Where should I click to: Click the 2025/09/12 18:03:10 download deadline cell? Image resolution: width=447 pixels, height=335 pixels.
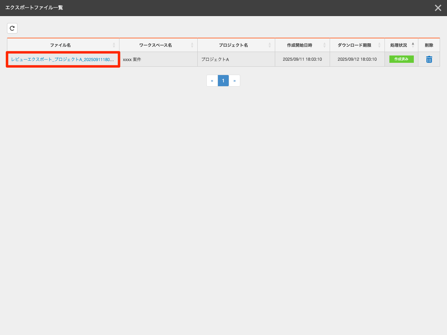tap(357, 59)
